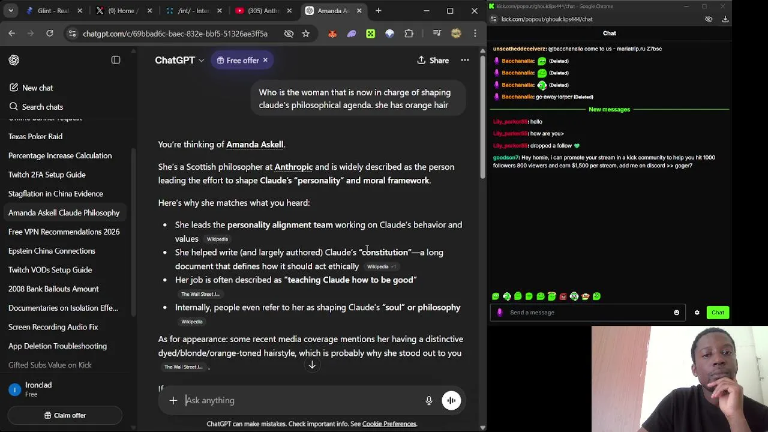This screenshot has height=432, width=768.
Task: Follow the Anthropic link
Action: click(x=293, y=167)
